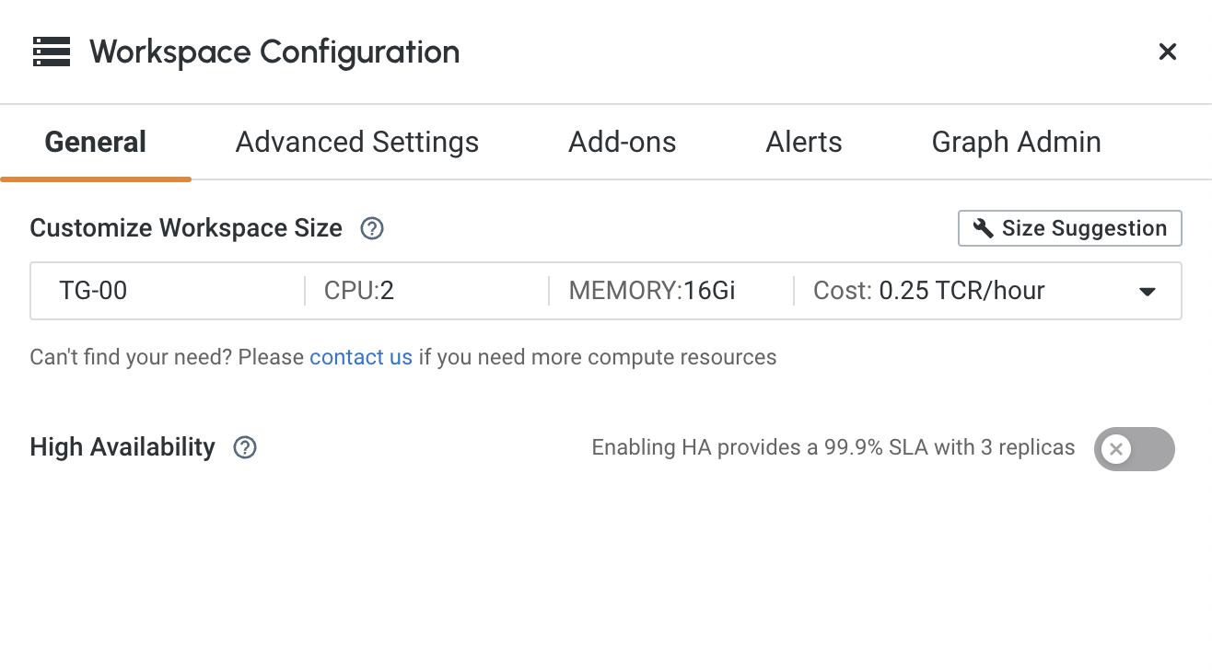Enable the High Availability toggle switch
Image resolution: width=1212 pixels, height=670 pixels.
pyautogui.click(x=1134, y=449)
